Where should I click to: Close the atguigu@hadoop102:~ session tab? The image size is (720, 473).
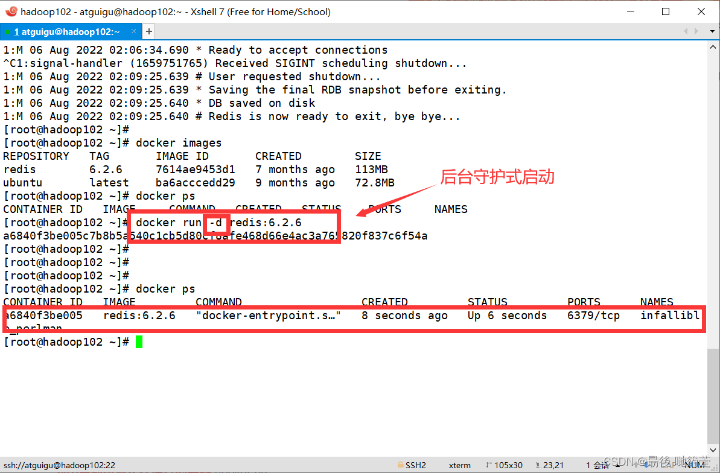coord(133,31)
